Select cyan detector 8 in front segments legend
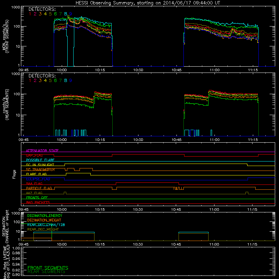 click(x=66, y=14)
